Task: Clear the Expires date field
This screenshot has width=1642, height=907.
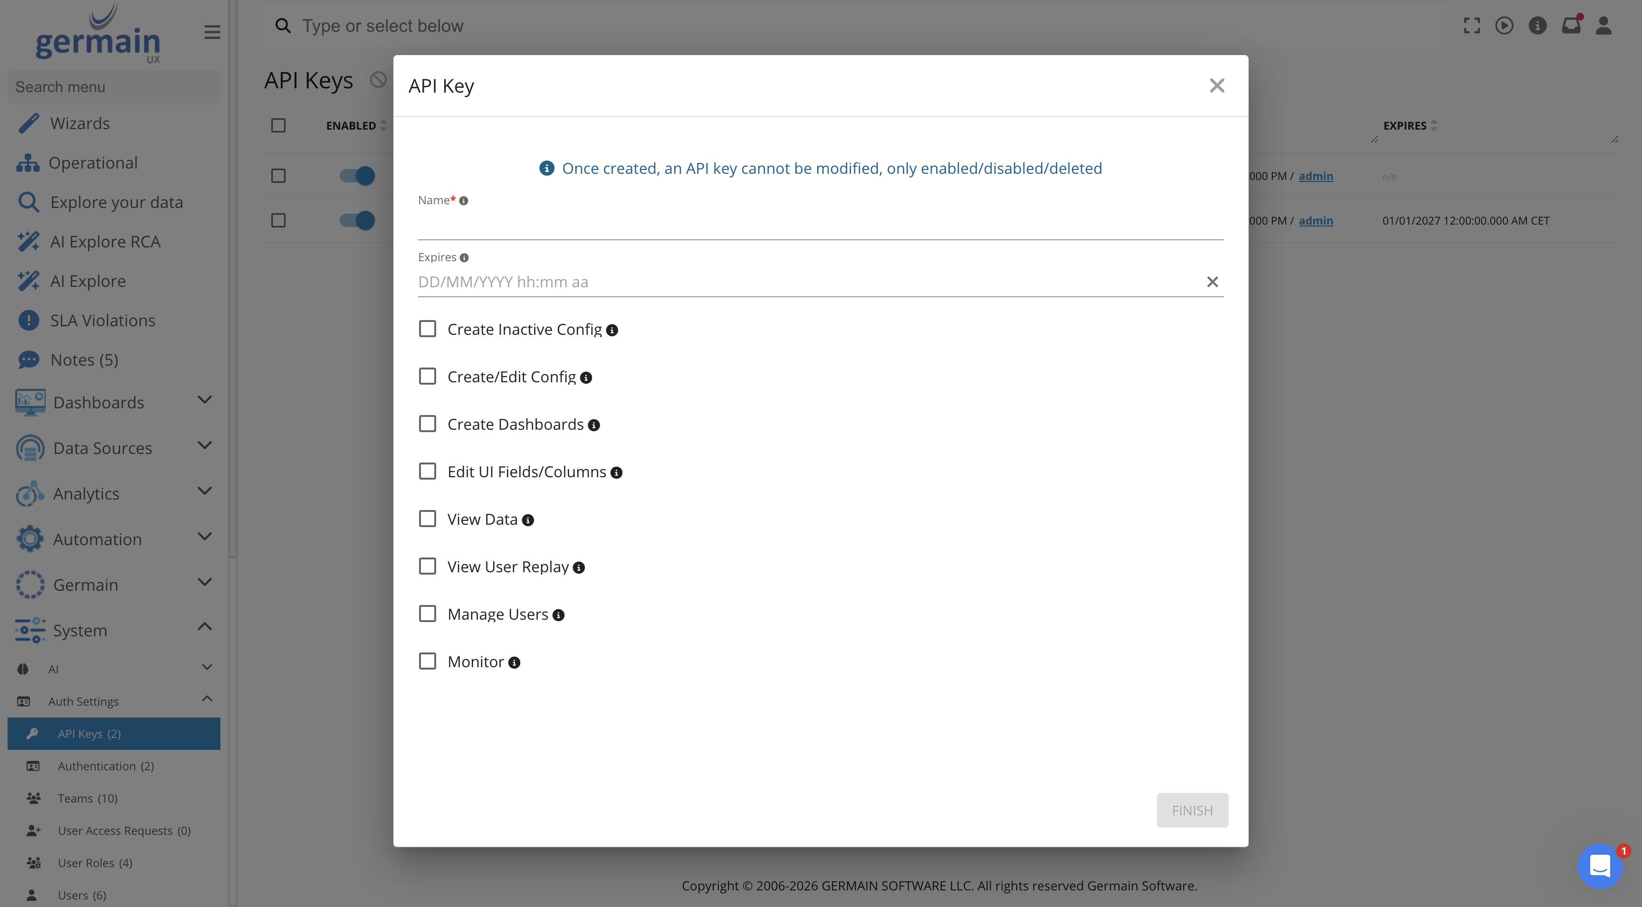Action: pos(1212,282)
